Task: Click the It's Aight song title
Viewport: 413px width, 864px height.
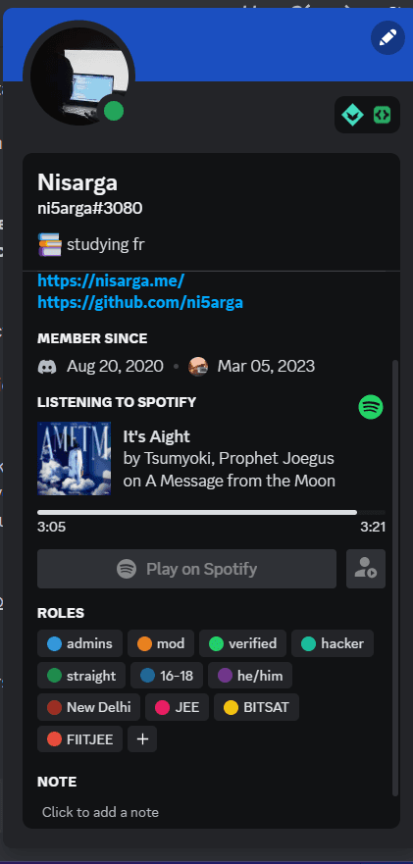Action: [157, 437]
